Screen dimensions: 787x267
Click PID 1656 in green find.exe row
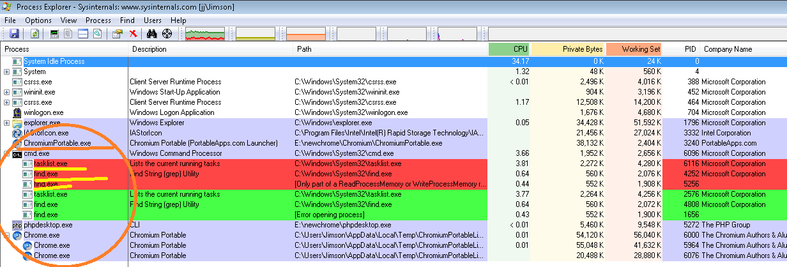(691, 215)
